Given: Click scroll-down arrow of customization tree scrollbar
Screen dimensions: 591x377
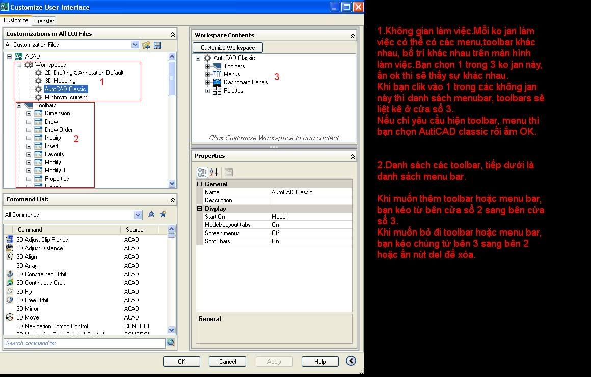Looking at the screenshot, I should click(172, 184).
